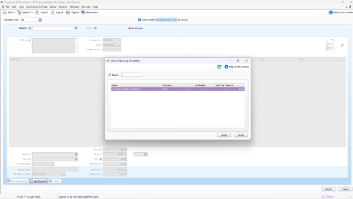Image resolution: width=353 pixels, height=199 pixels.
Task: Click the blue info icon beside Check that
Action: click(x=140, y=20)
